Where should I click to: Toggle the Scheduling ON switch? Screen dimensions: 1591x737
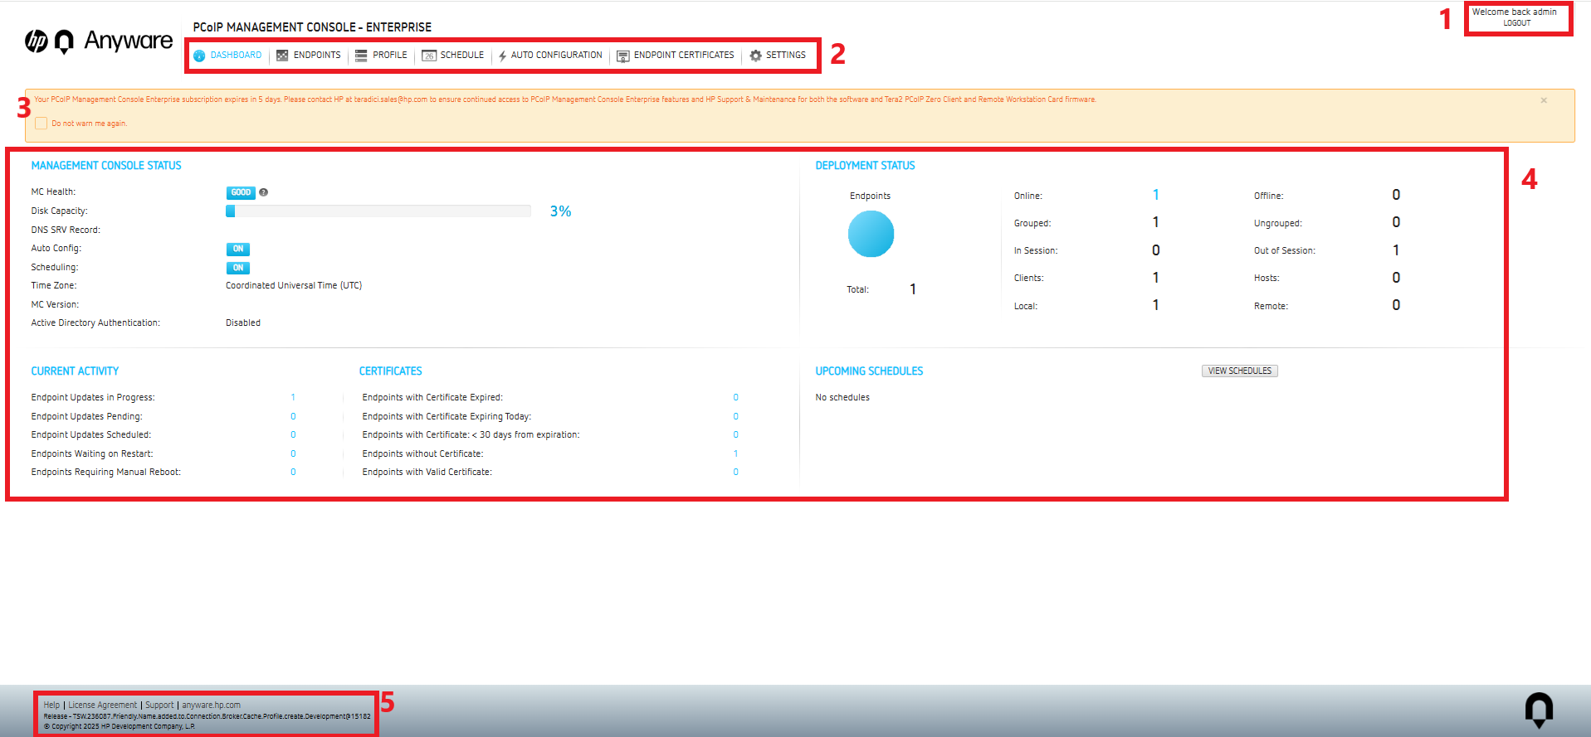coord(237,268)
